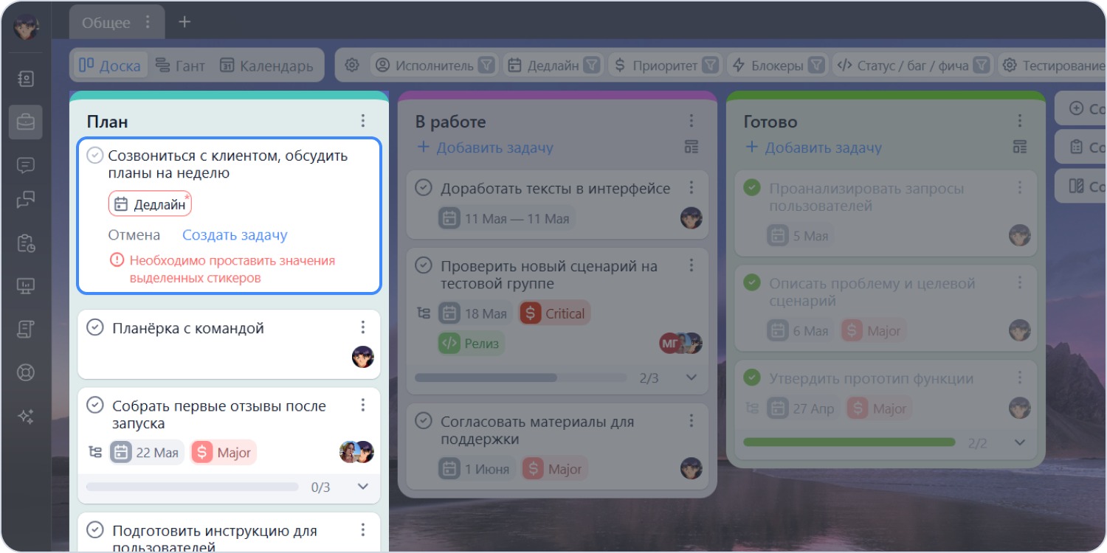
Task: Click the 18 Мая deadline sticker
Action: [x=475, y=313]
